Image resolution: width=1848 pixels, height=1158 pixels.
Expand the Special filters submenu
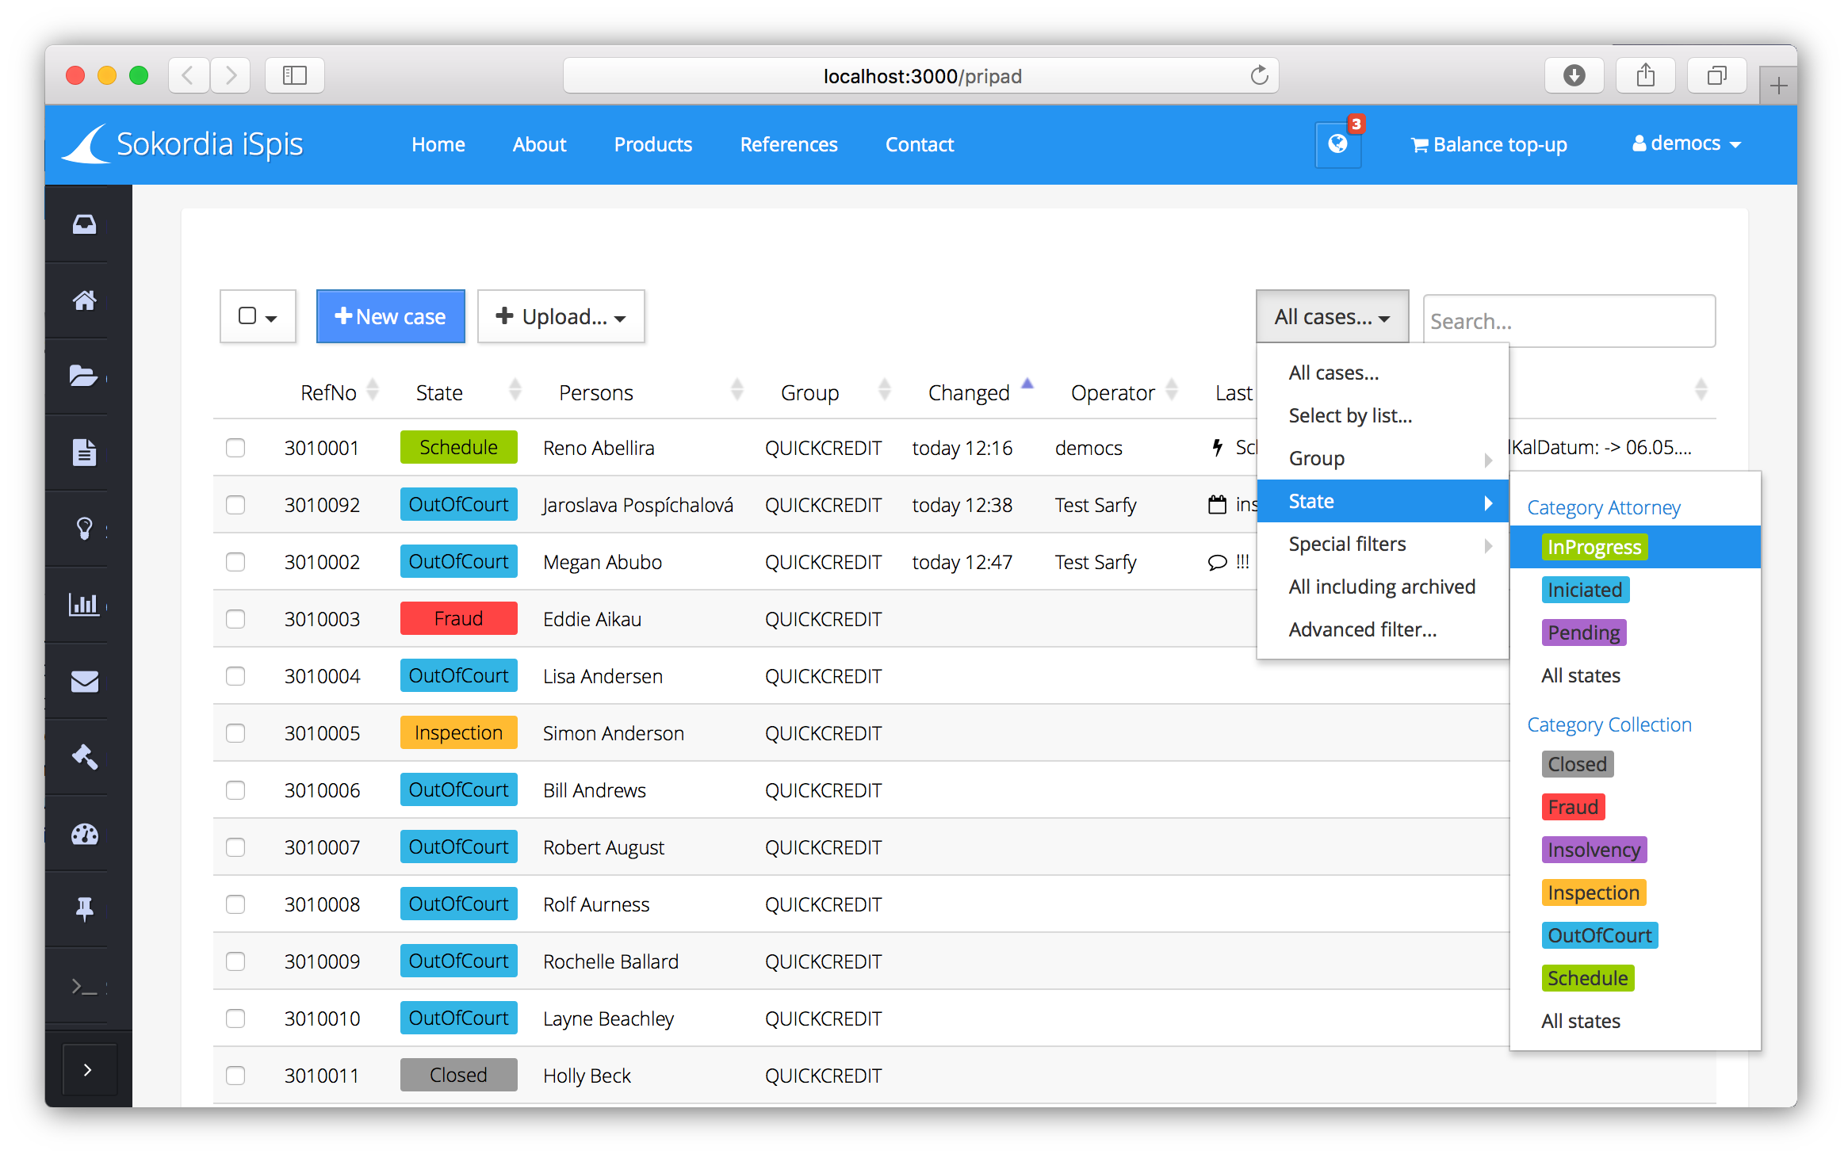coord(1383,544)
